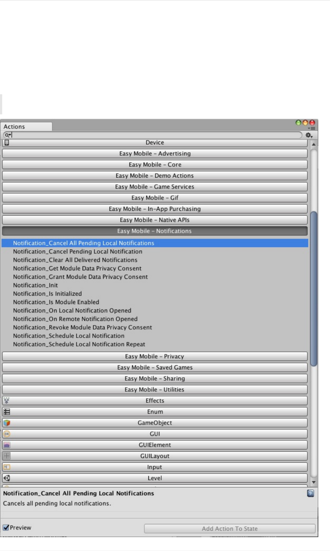Click the Enum category icon
This screenshot has height=551, width=330.
pyautogui.click(x=7, y=412)
